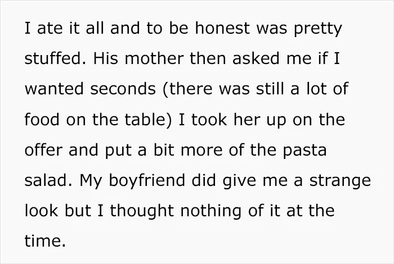Click on the word "food"
Viewport: 394px width, 264px height.
click(42, 119)
